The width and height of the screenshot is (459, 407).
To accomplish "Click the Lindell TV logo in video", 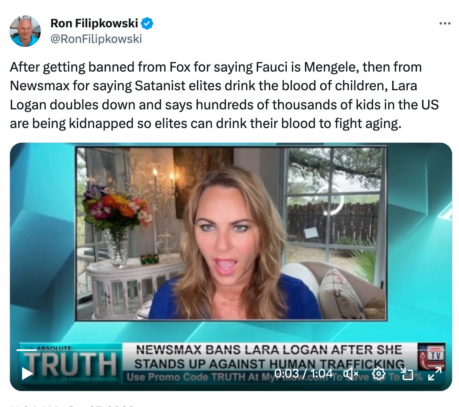I will tap(432, 357).
